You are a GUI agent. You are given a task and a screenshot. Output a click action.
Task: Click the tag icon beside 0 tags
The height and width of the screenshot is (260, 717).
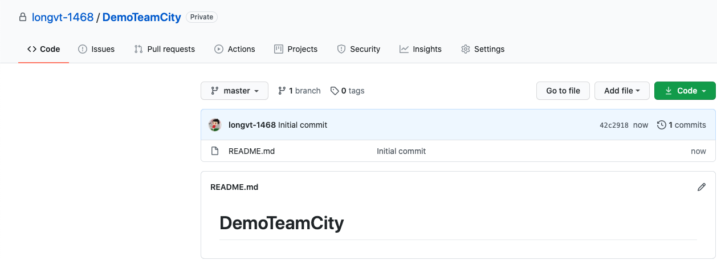click(335, 91)
